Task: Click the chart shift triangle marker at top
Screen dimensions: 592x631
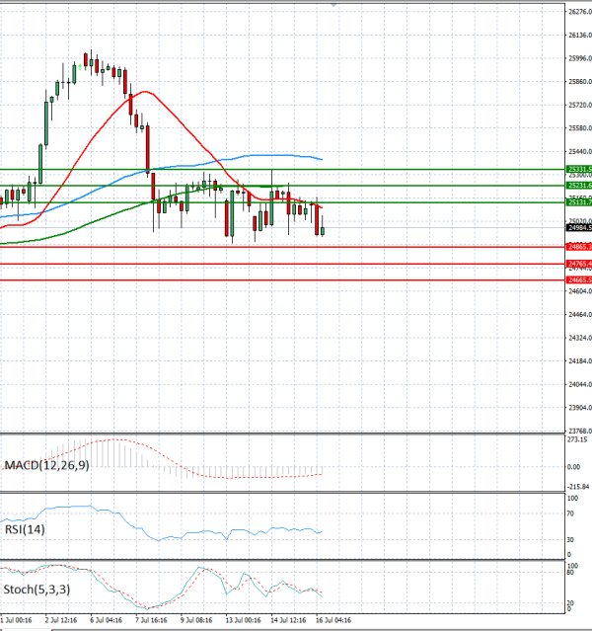Action: coord(333,4)
